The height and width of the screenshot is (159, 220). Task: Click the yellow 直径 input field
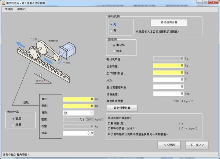click(x=78, y=99)
